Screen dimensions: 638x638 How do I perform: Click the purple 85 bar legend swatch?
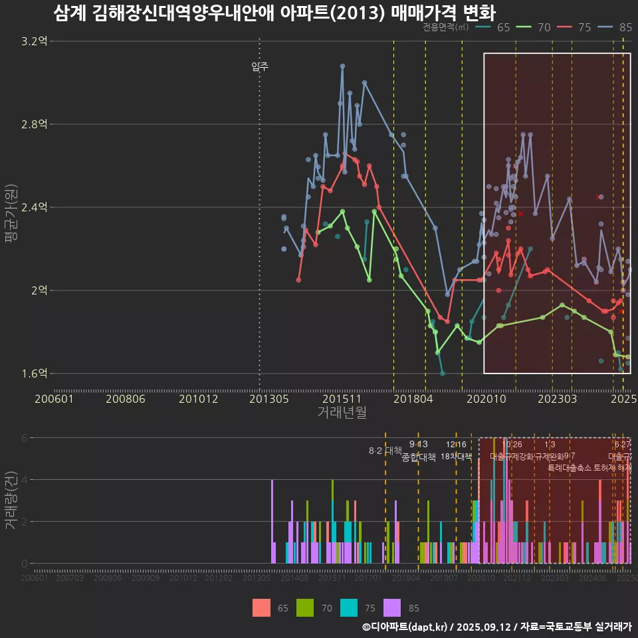(x=392, y=608)
